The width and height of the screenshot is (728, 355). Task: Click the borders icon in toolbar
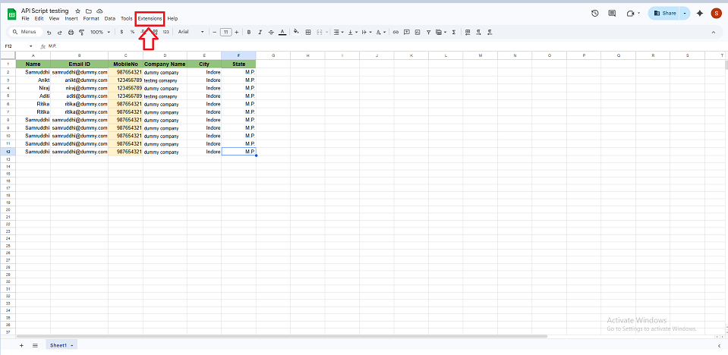(x=307, y=32)
